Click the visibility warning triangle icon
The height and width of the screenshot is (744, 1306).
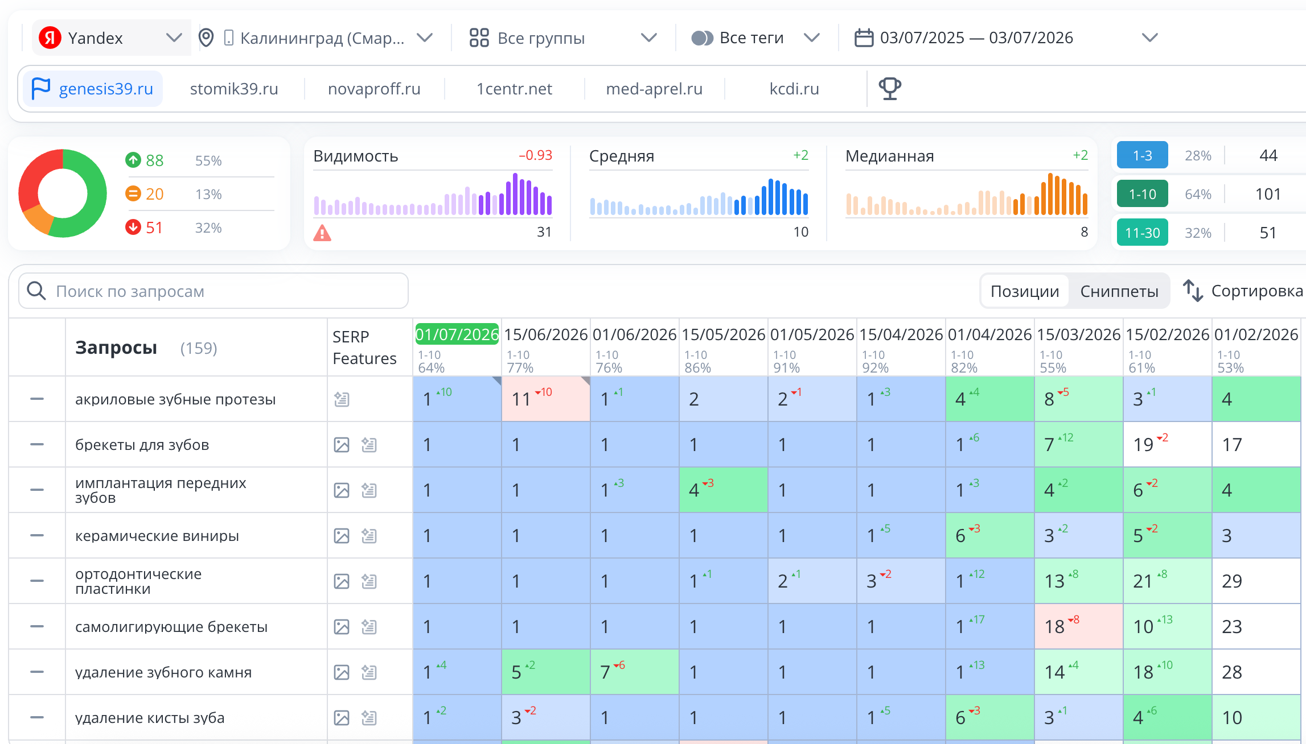pyautogui.click(x=322, y=233)
